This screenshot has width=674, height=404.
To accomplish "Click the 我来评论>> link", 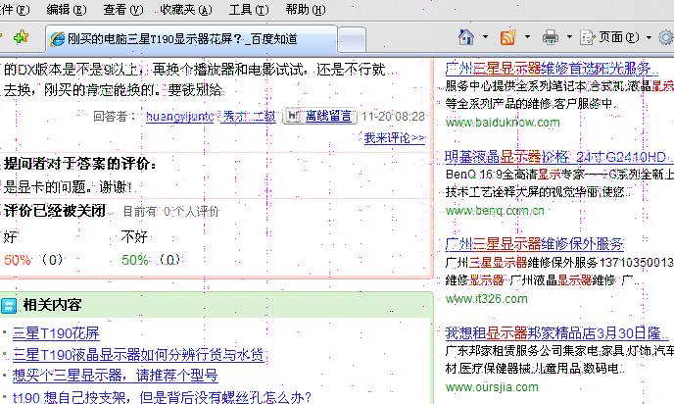I will [x=395, y=138].
